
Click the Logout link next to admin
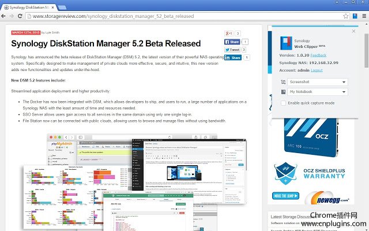[317, 70]
